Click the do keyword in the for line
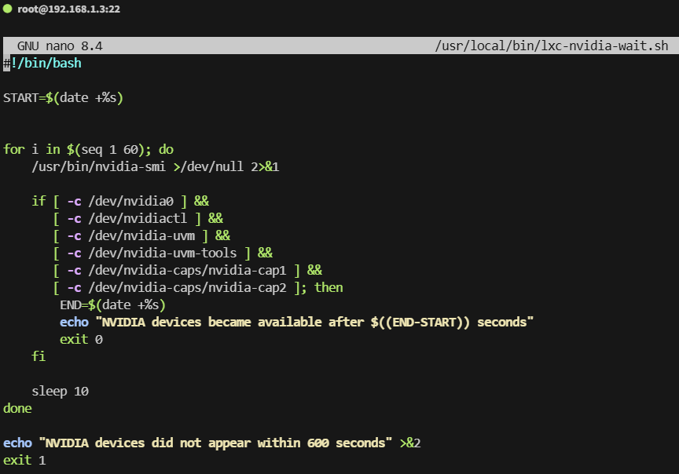Viewport: 679px width, 474px height. [166, 150]
